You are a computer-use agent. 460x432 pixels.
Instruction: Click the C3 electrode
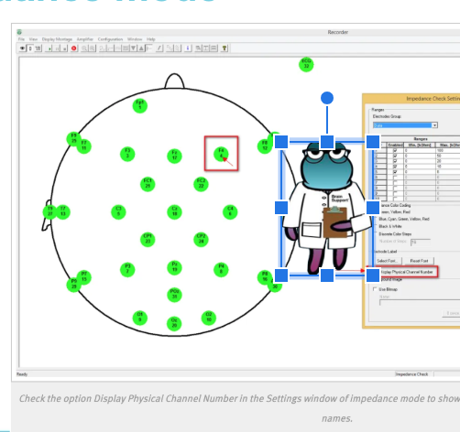tap(118, 211)
